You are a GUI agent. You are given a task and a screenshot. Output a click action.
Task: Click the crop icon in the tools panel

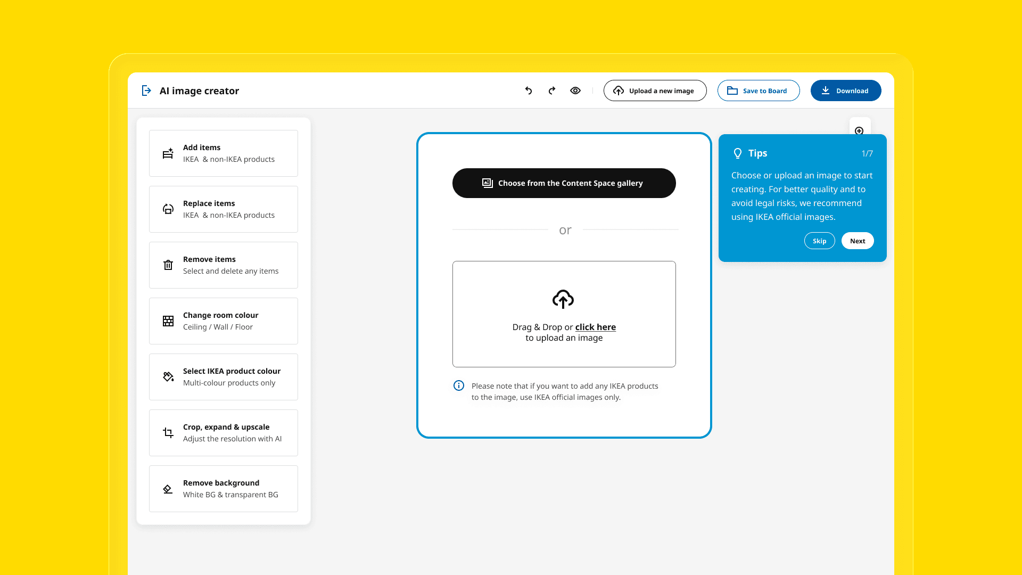(x=168, y=433)
